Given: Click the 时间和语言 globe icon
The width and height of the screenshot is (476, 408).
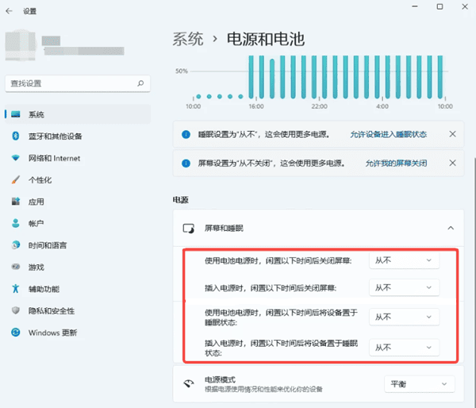Looking at the screenshot, I should coord(16,244).
